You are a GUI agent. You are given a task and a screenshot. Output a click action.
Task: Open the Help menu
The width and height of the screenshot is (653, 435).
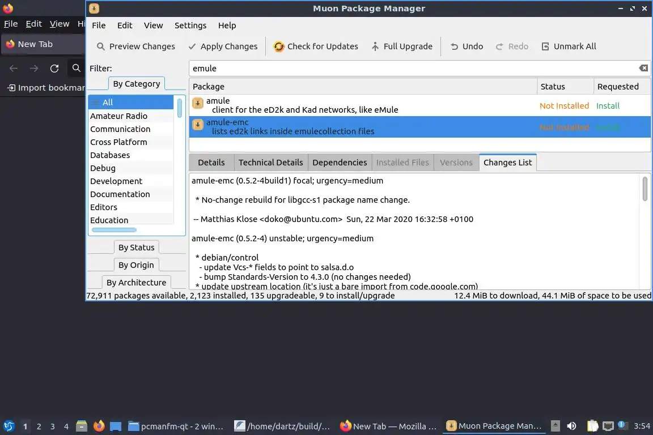(x=227, y=25)
